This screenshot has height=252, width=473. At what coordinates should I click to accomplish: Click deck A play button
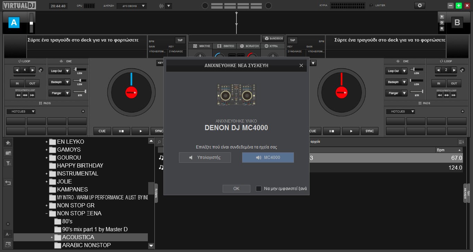tap(141, 131)
